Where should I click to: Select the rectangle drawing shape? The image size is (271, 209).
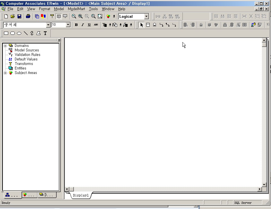point(6,33)
